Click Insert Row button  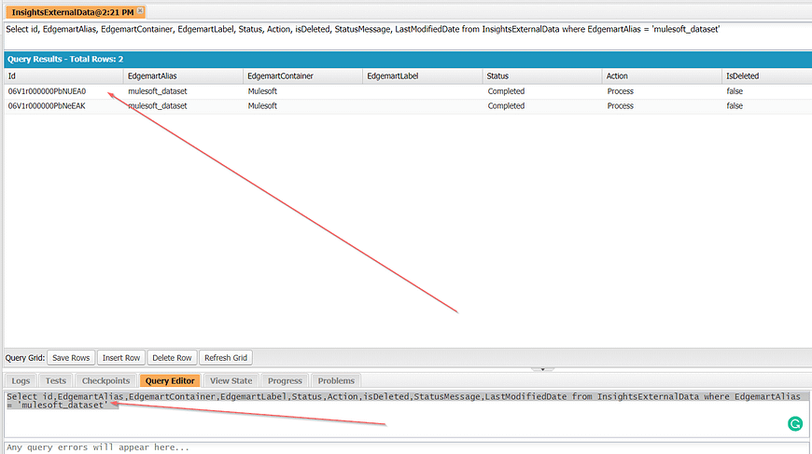121,358
